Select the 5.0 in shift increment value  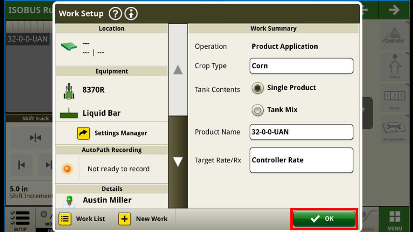[x=18, y=189]
